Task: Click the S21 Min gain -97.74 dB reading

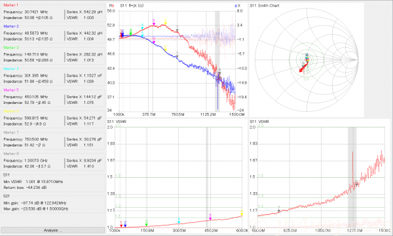Action: [x=35, y=203]
